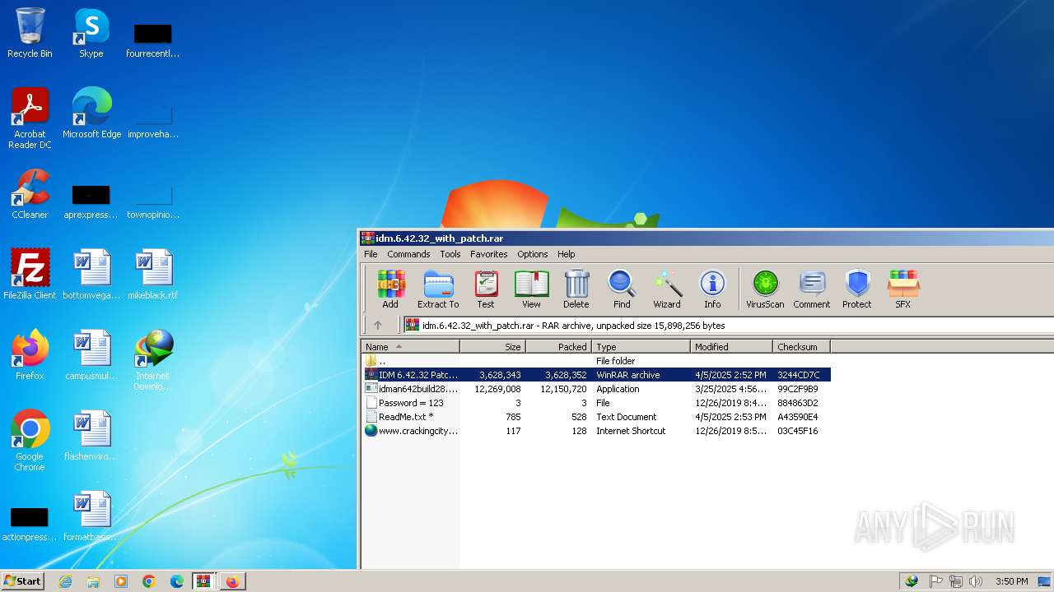This screenshot has width=1054, height=592.
Task: Sort by Checksum column header
Action: pyautogui.click(x=801, y=346)
